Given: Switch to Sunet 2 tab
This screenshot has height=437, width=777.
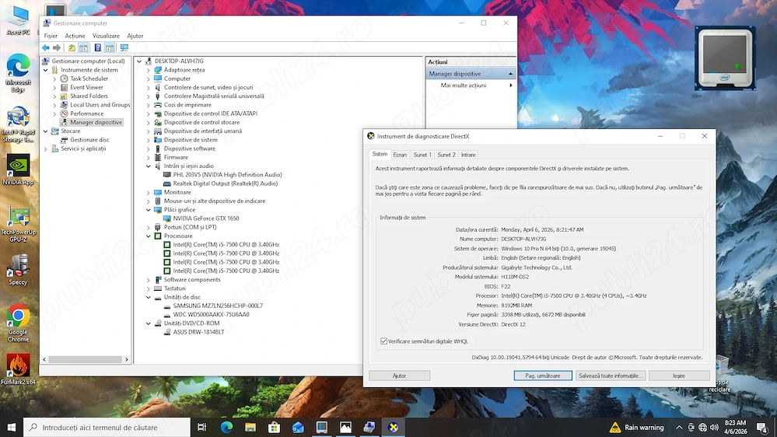Looking at the screenshot, I should [x=446, y=155].
